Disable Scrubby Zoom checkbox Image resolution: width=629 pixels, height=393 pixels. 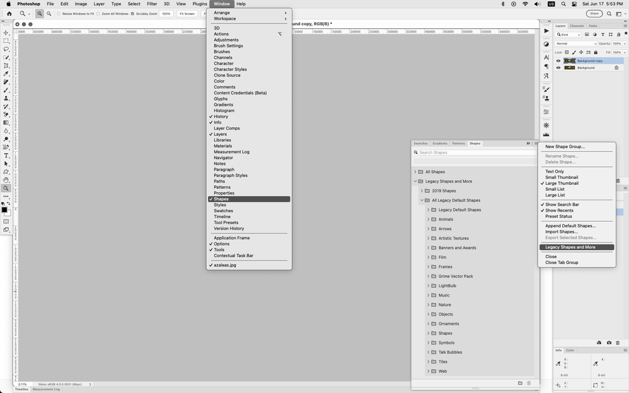click(132, 14)
